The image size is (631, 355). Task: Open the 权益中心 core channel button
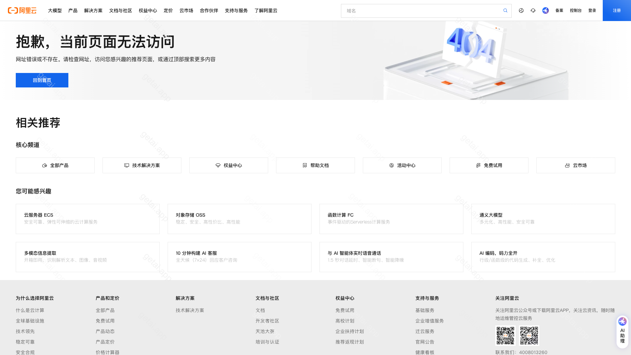pos(229,165)
